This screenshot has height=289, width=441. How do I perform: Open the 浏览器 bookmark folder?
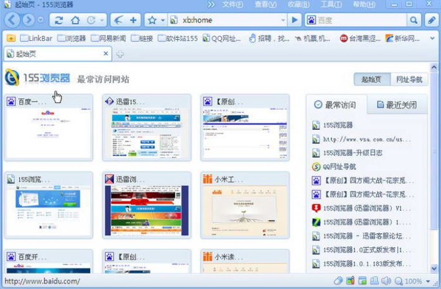pyautogui.click(x=72, y=38)
